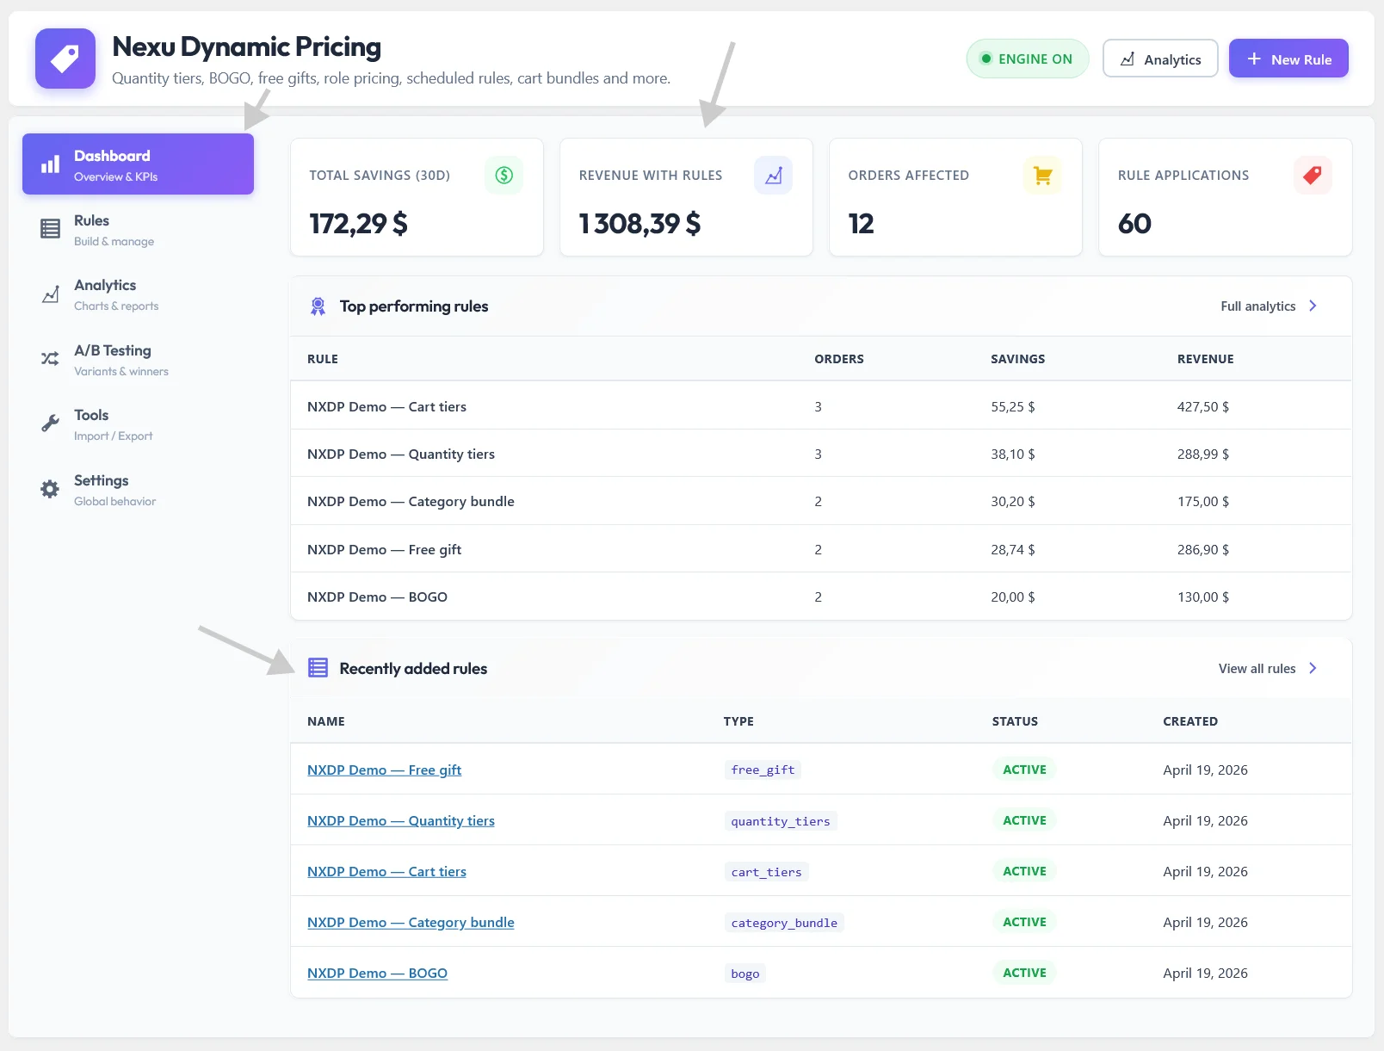Click the CREATED column header
The image size is (1384, 1051).
(x=1190, y=721)
